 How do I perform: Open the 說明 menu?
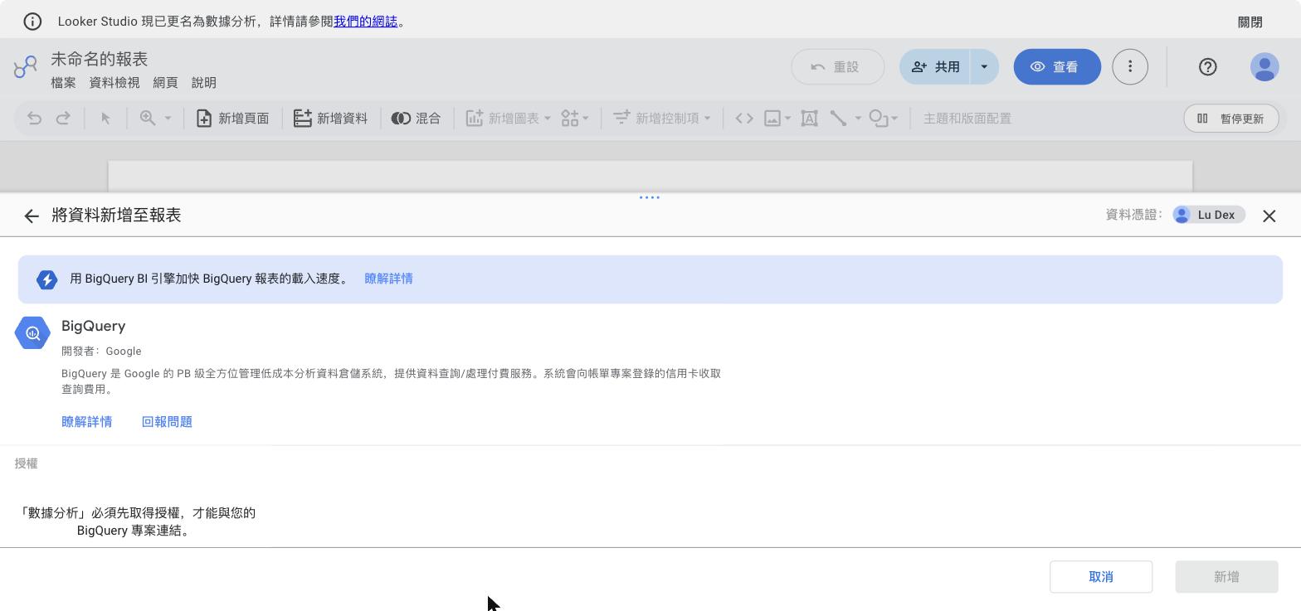point(204,83)
